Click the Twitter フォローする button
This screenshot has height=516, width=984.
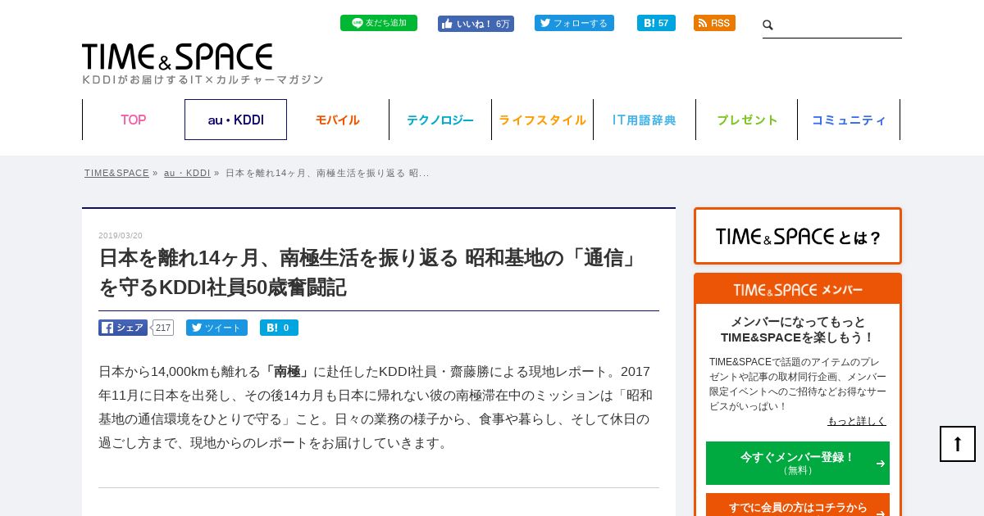click(x=574, y=23)
